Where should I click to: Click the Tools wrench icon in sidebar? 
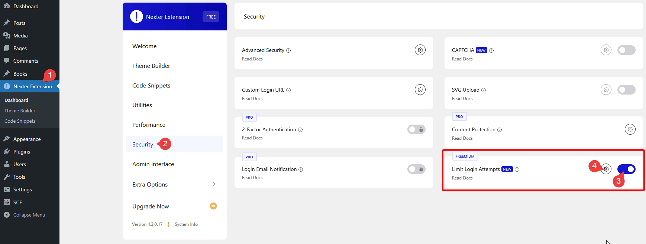[7, 177]
